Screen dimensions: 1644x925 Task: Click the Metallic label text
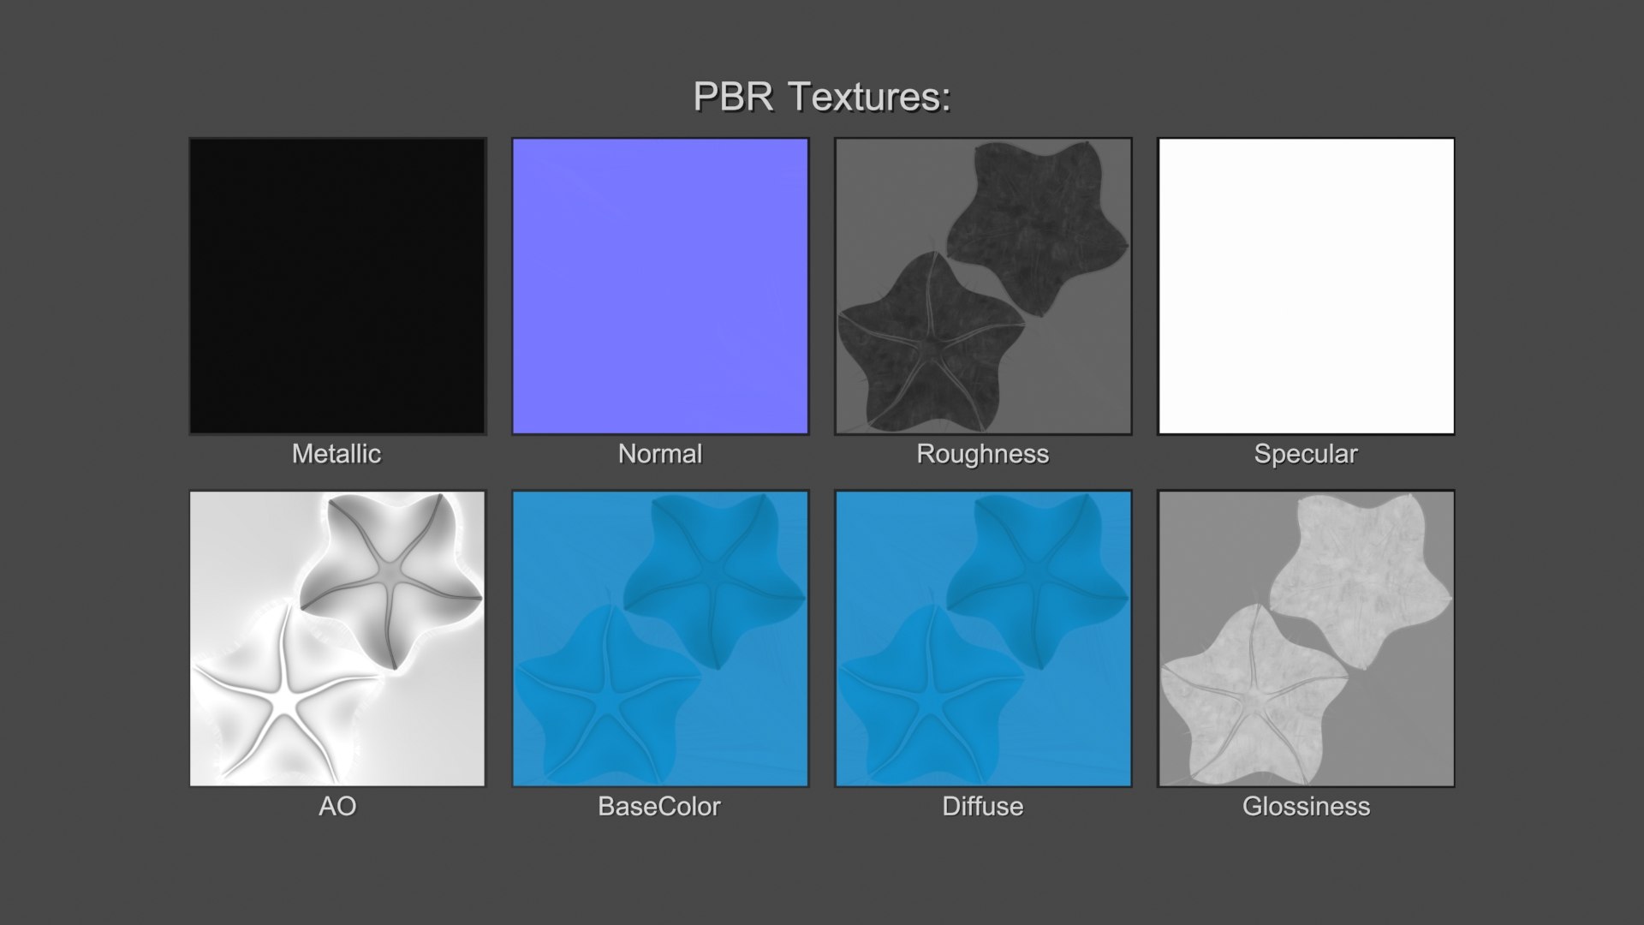[x=337, y=454]
